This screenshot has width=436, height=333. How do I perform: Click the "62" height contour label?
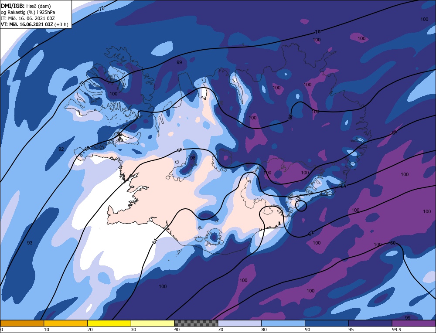click(x=311, y=233)
